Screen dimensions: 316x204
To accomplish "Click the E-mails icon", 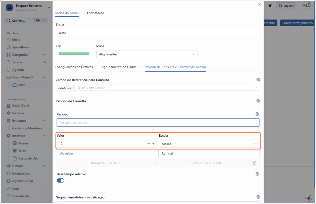I will tap(8, 166).
